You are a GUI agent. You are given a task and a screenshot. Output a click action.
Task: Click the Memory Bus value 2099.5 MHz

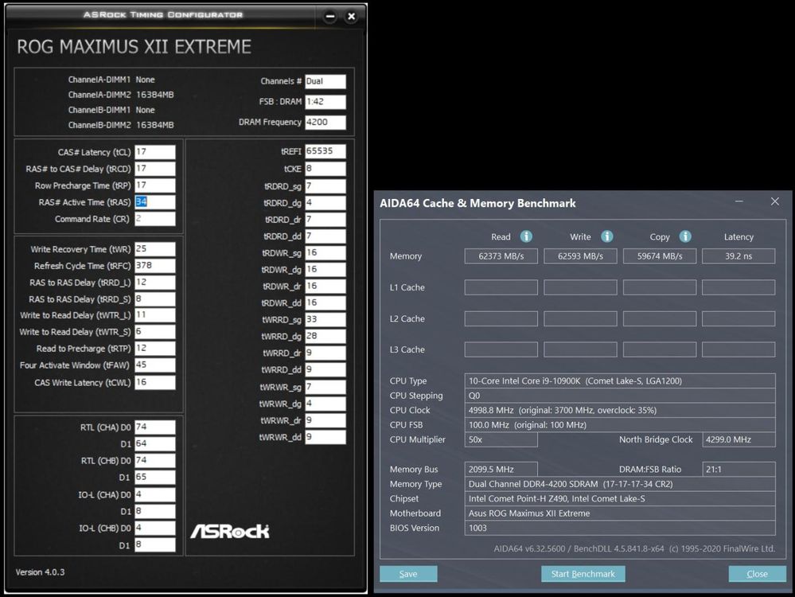tap(501, 469)
